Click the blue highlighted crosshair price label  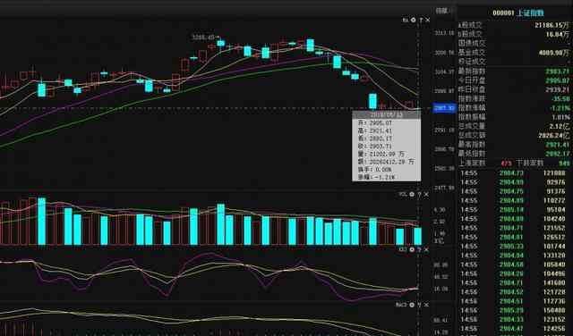point(444,108)
